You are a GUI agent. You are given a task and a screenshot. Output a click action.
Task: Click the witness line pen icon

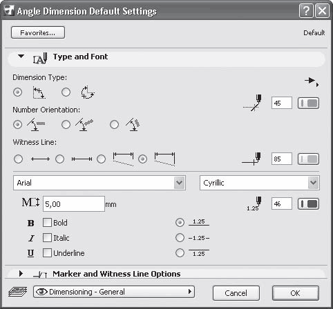[251, 159]
